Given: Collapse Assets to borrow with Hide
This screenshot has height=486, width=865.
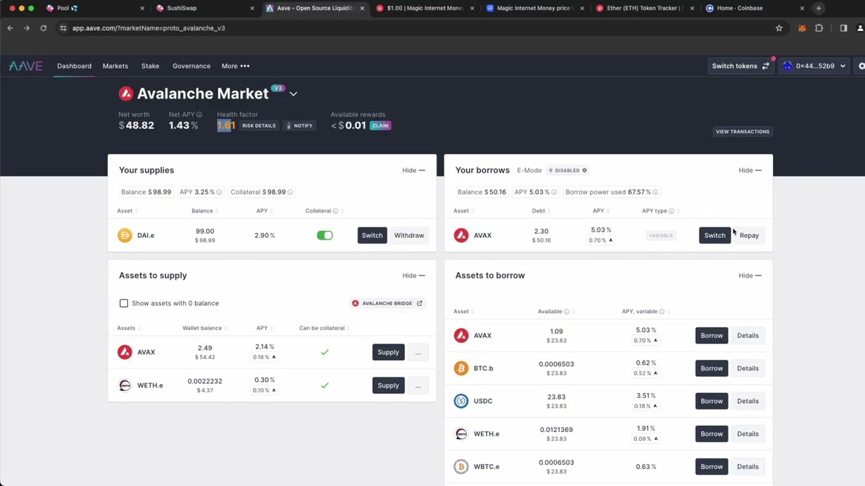Looking at the screenshot, I should pyautogui.click(x=750, y=275).
